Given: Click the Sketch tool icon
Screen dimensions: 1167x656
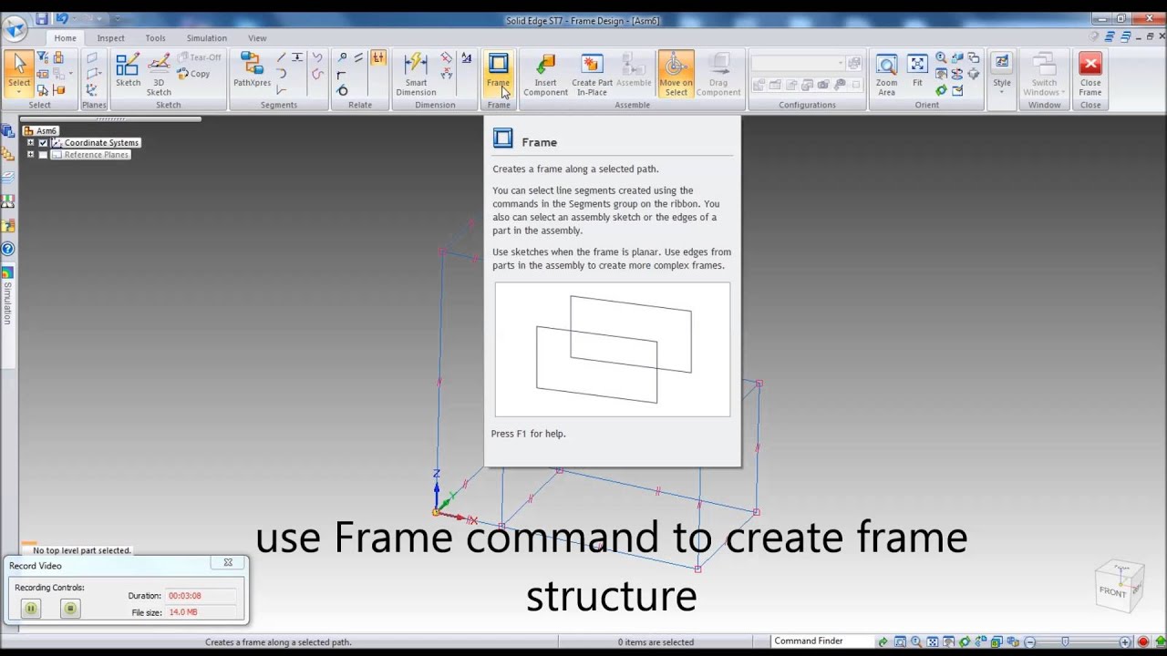Looking at the screenshot, I should coord(128,71).
